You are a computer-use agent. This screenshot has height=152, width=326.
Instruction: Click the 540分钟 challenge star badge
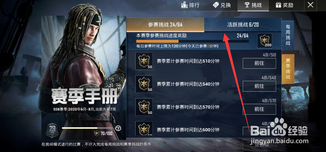tap(144, 84)
